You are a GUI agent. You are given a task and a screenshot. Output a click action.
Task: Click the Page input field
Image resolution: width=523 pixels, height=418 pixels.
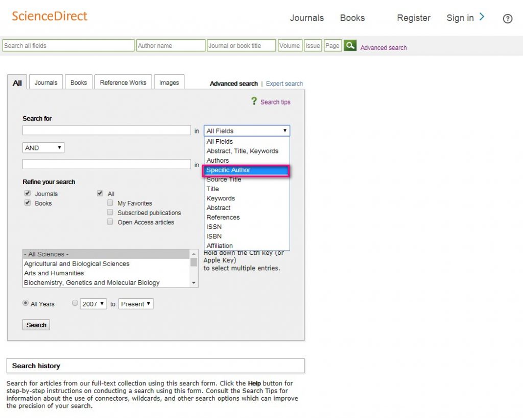click(x=333, y=45)
